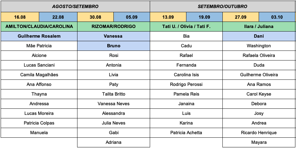Screen dimensions: 296x148
Task: Select the AGOSTO/SETEMBRO header cell
Action: (75, 6)
